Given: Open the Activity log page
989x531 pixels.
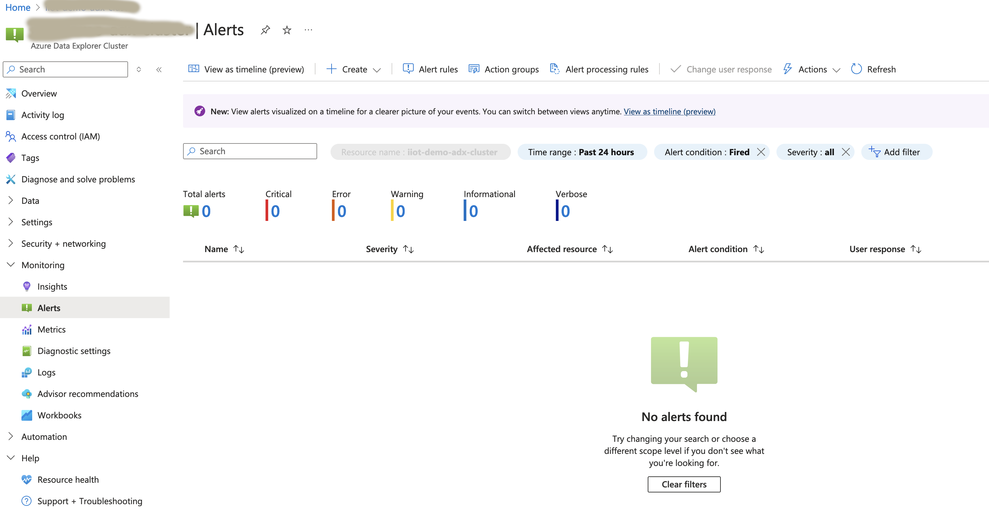Looking at the screenshot, I should tap(42, 114).
